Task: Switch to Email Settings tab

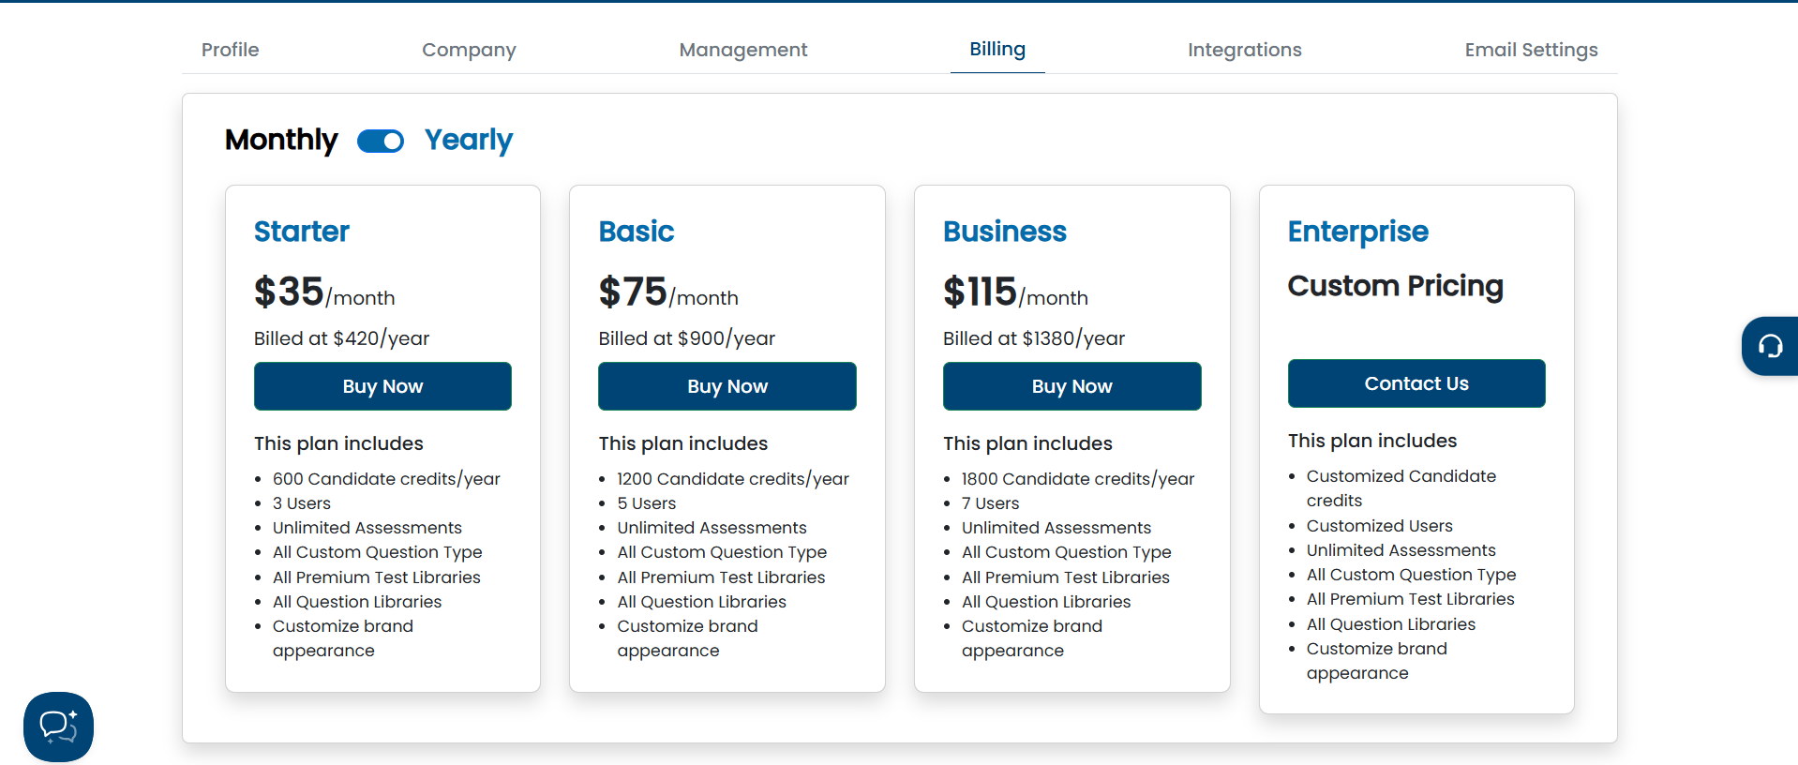Action: pyautogui.click(x=1531, y=50)
